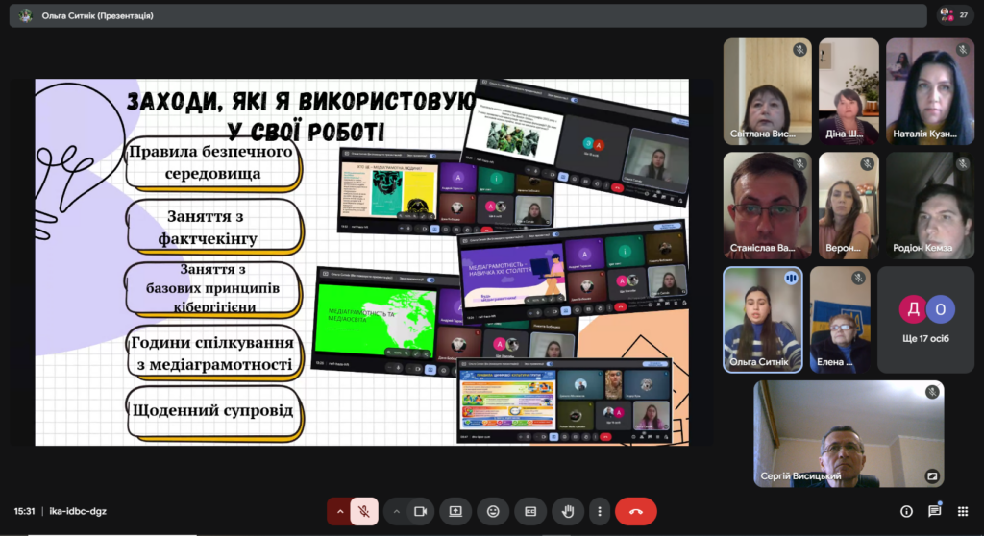The width and height of the screenshot is (984, 536).
Task: Click the meeting code ika-idbc-dgz
Action: [78, 512]
